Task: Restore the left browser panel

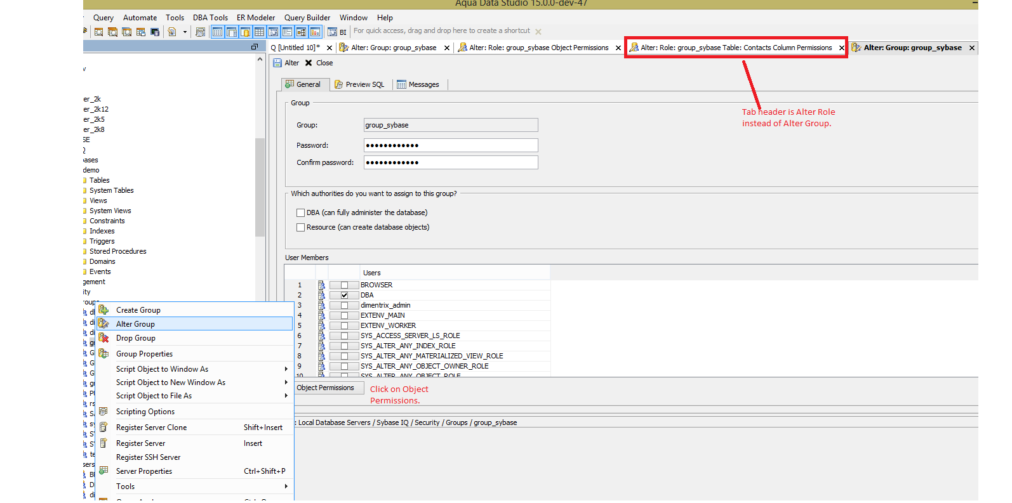Action: pyautogui.click(x=255, y=47)
